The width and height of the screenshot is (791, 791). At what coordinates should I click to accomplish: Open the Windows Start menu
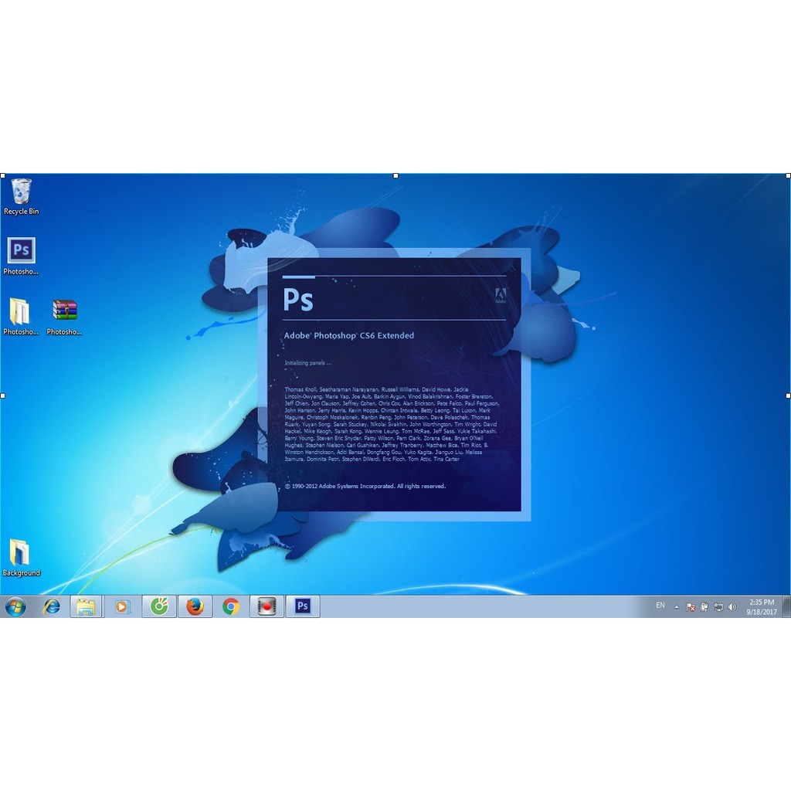click(15, 606)
